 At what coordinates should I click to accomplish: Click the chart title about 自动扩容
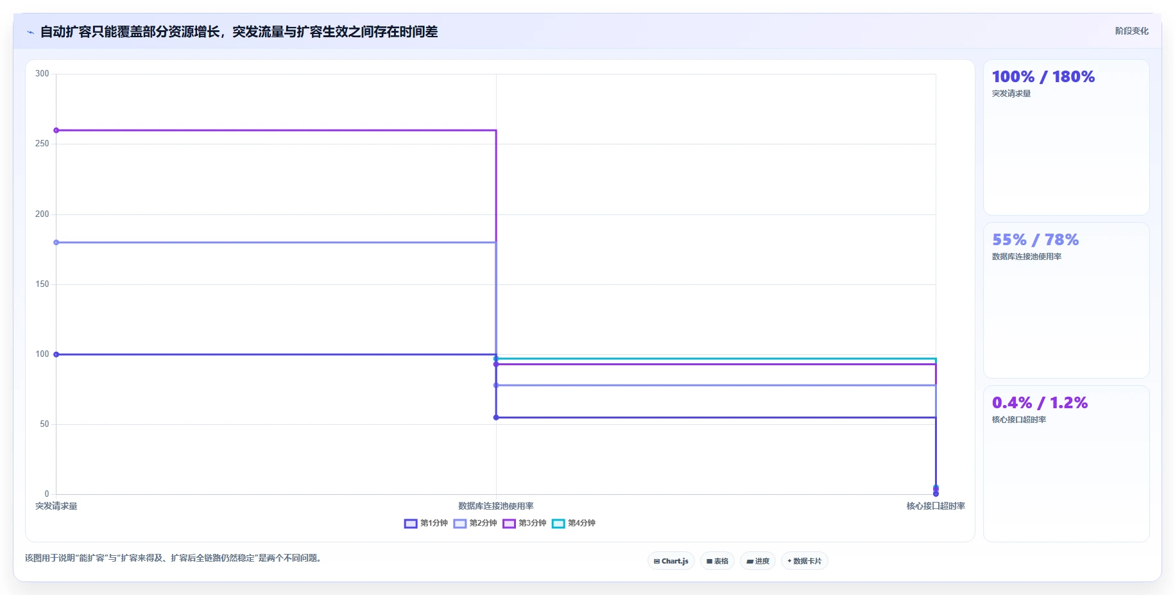point(239,31)
